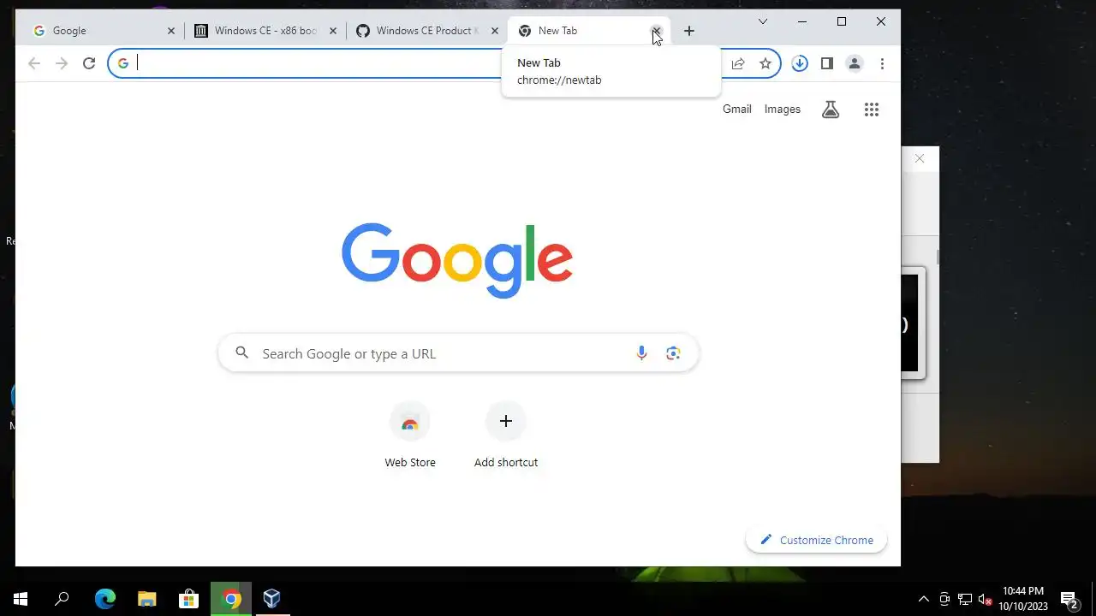The width and height of the screenshot is (1096, 616).
Task: Open network tray icon
Action: click(x=965, y=599)
